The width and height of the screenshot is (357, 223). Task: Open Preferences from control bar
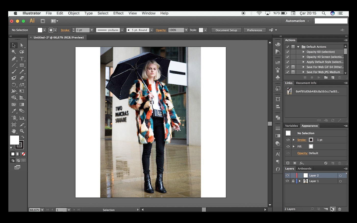[254, 30]
